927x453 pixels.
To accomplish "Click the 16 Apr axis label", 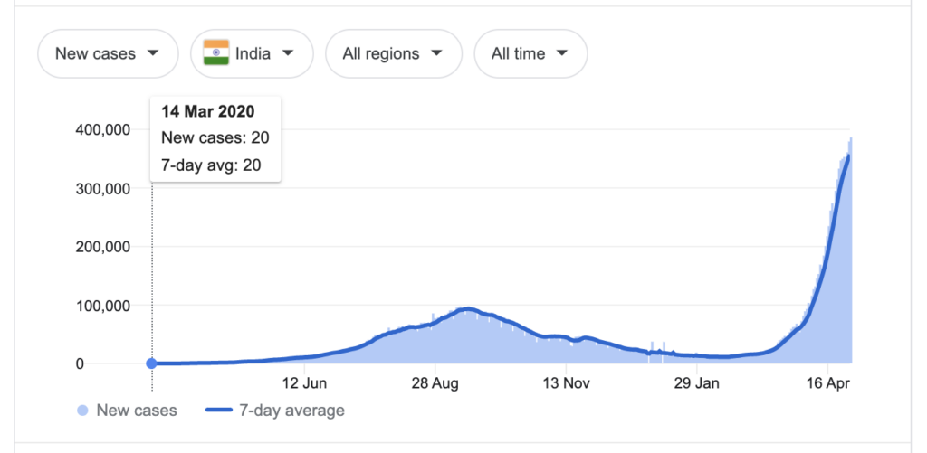I will (826, 383).
